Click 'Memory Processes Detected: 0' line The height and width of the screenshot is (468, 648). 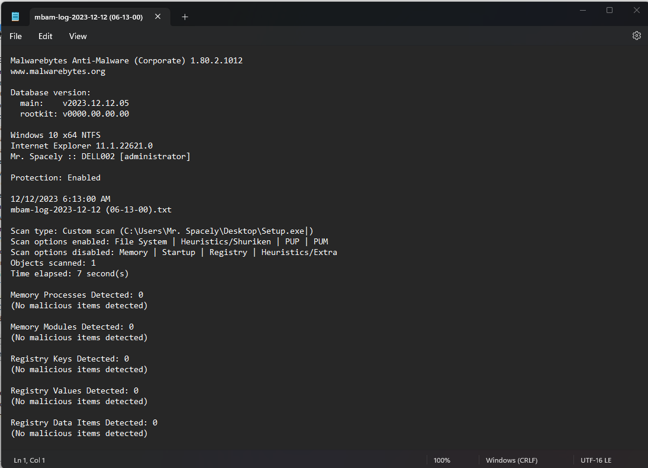pos(77,295)
